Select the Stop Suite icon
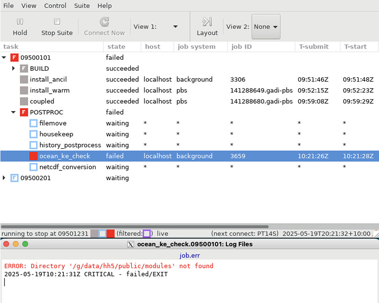 point(57,22)
